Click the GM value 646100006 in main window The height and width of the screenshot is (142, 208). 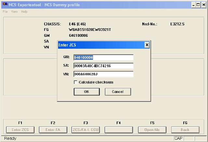pyautogui.click(x=78, y=35)
